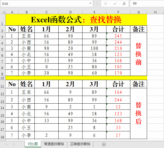Click the next sheet navigation arrow
Screen dimensions: 164x148
pos(14,144)
